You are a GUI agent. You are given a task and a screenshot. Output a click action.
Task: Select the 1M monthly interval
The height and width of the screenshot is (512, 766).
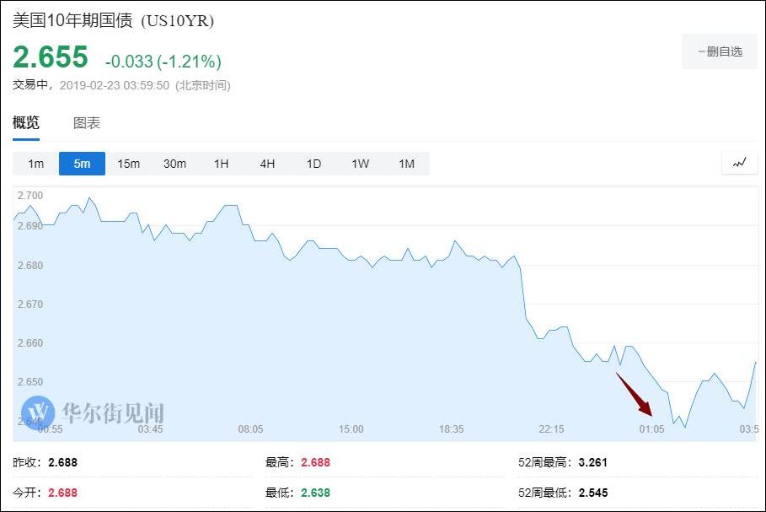pos(406,164)
